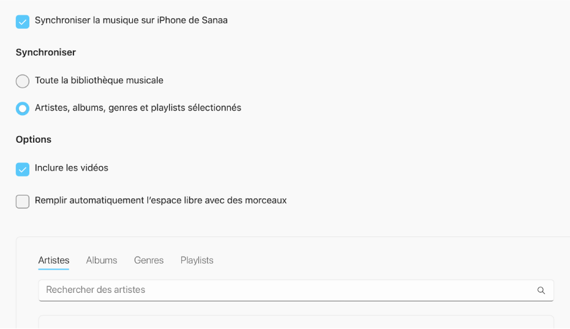Click the "Inclure les vidéos" label text
This screenshot has width=570, height=329.
tap(72, 168)
